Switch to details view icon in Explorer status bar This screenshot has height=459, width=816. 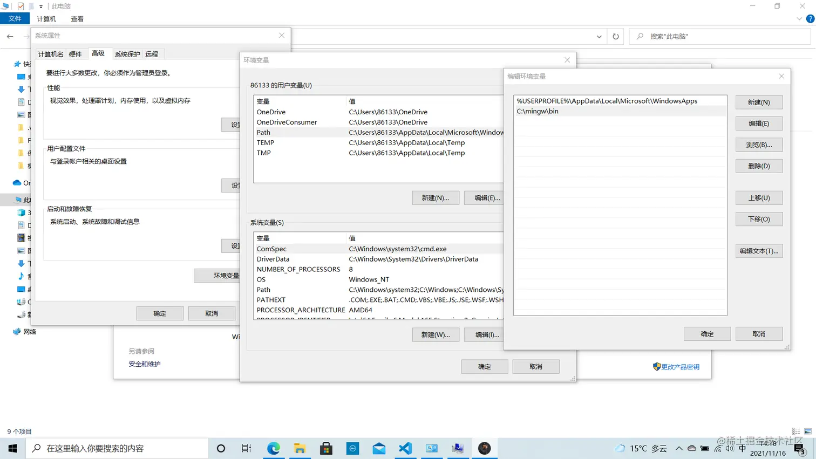(796, 431)
